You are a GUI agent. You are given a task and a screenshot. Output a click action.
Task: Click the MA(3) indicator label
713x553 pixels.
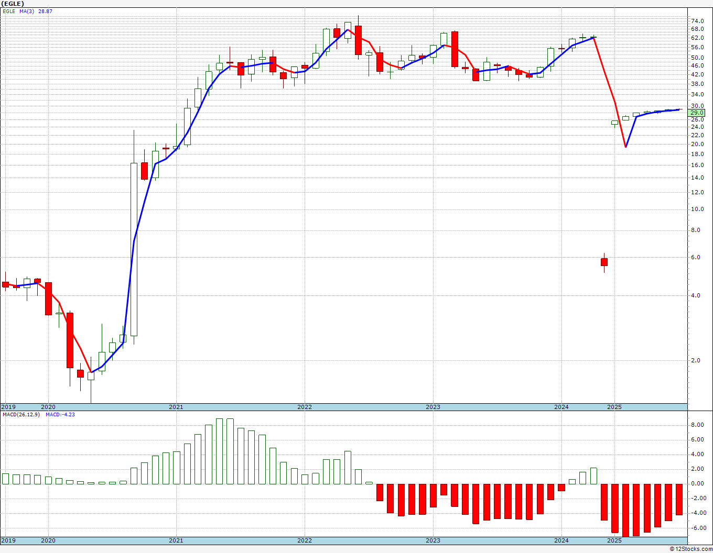[x=27, y=11]
